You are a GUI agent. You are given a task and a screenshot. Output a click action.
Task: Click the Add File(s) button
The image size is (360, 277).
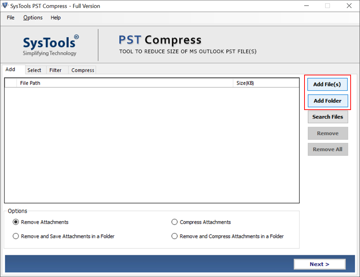click(328, 84)
